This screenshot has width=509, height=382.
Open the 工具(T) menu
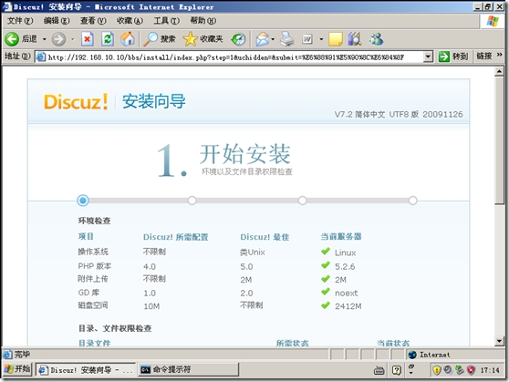pos(166,21)
